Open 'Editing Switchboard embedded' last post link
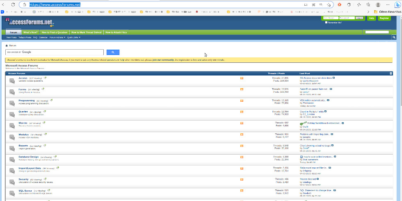Image resolution: width=402 pixels, height=201 pixels. (x=324, y=123)
